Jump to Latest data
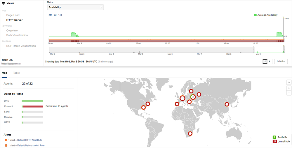 281,61
